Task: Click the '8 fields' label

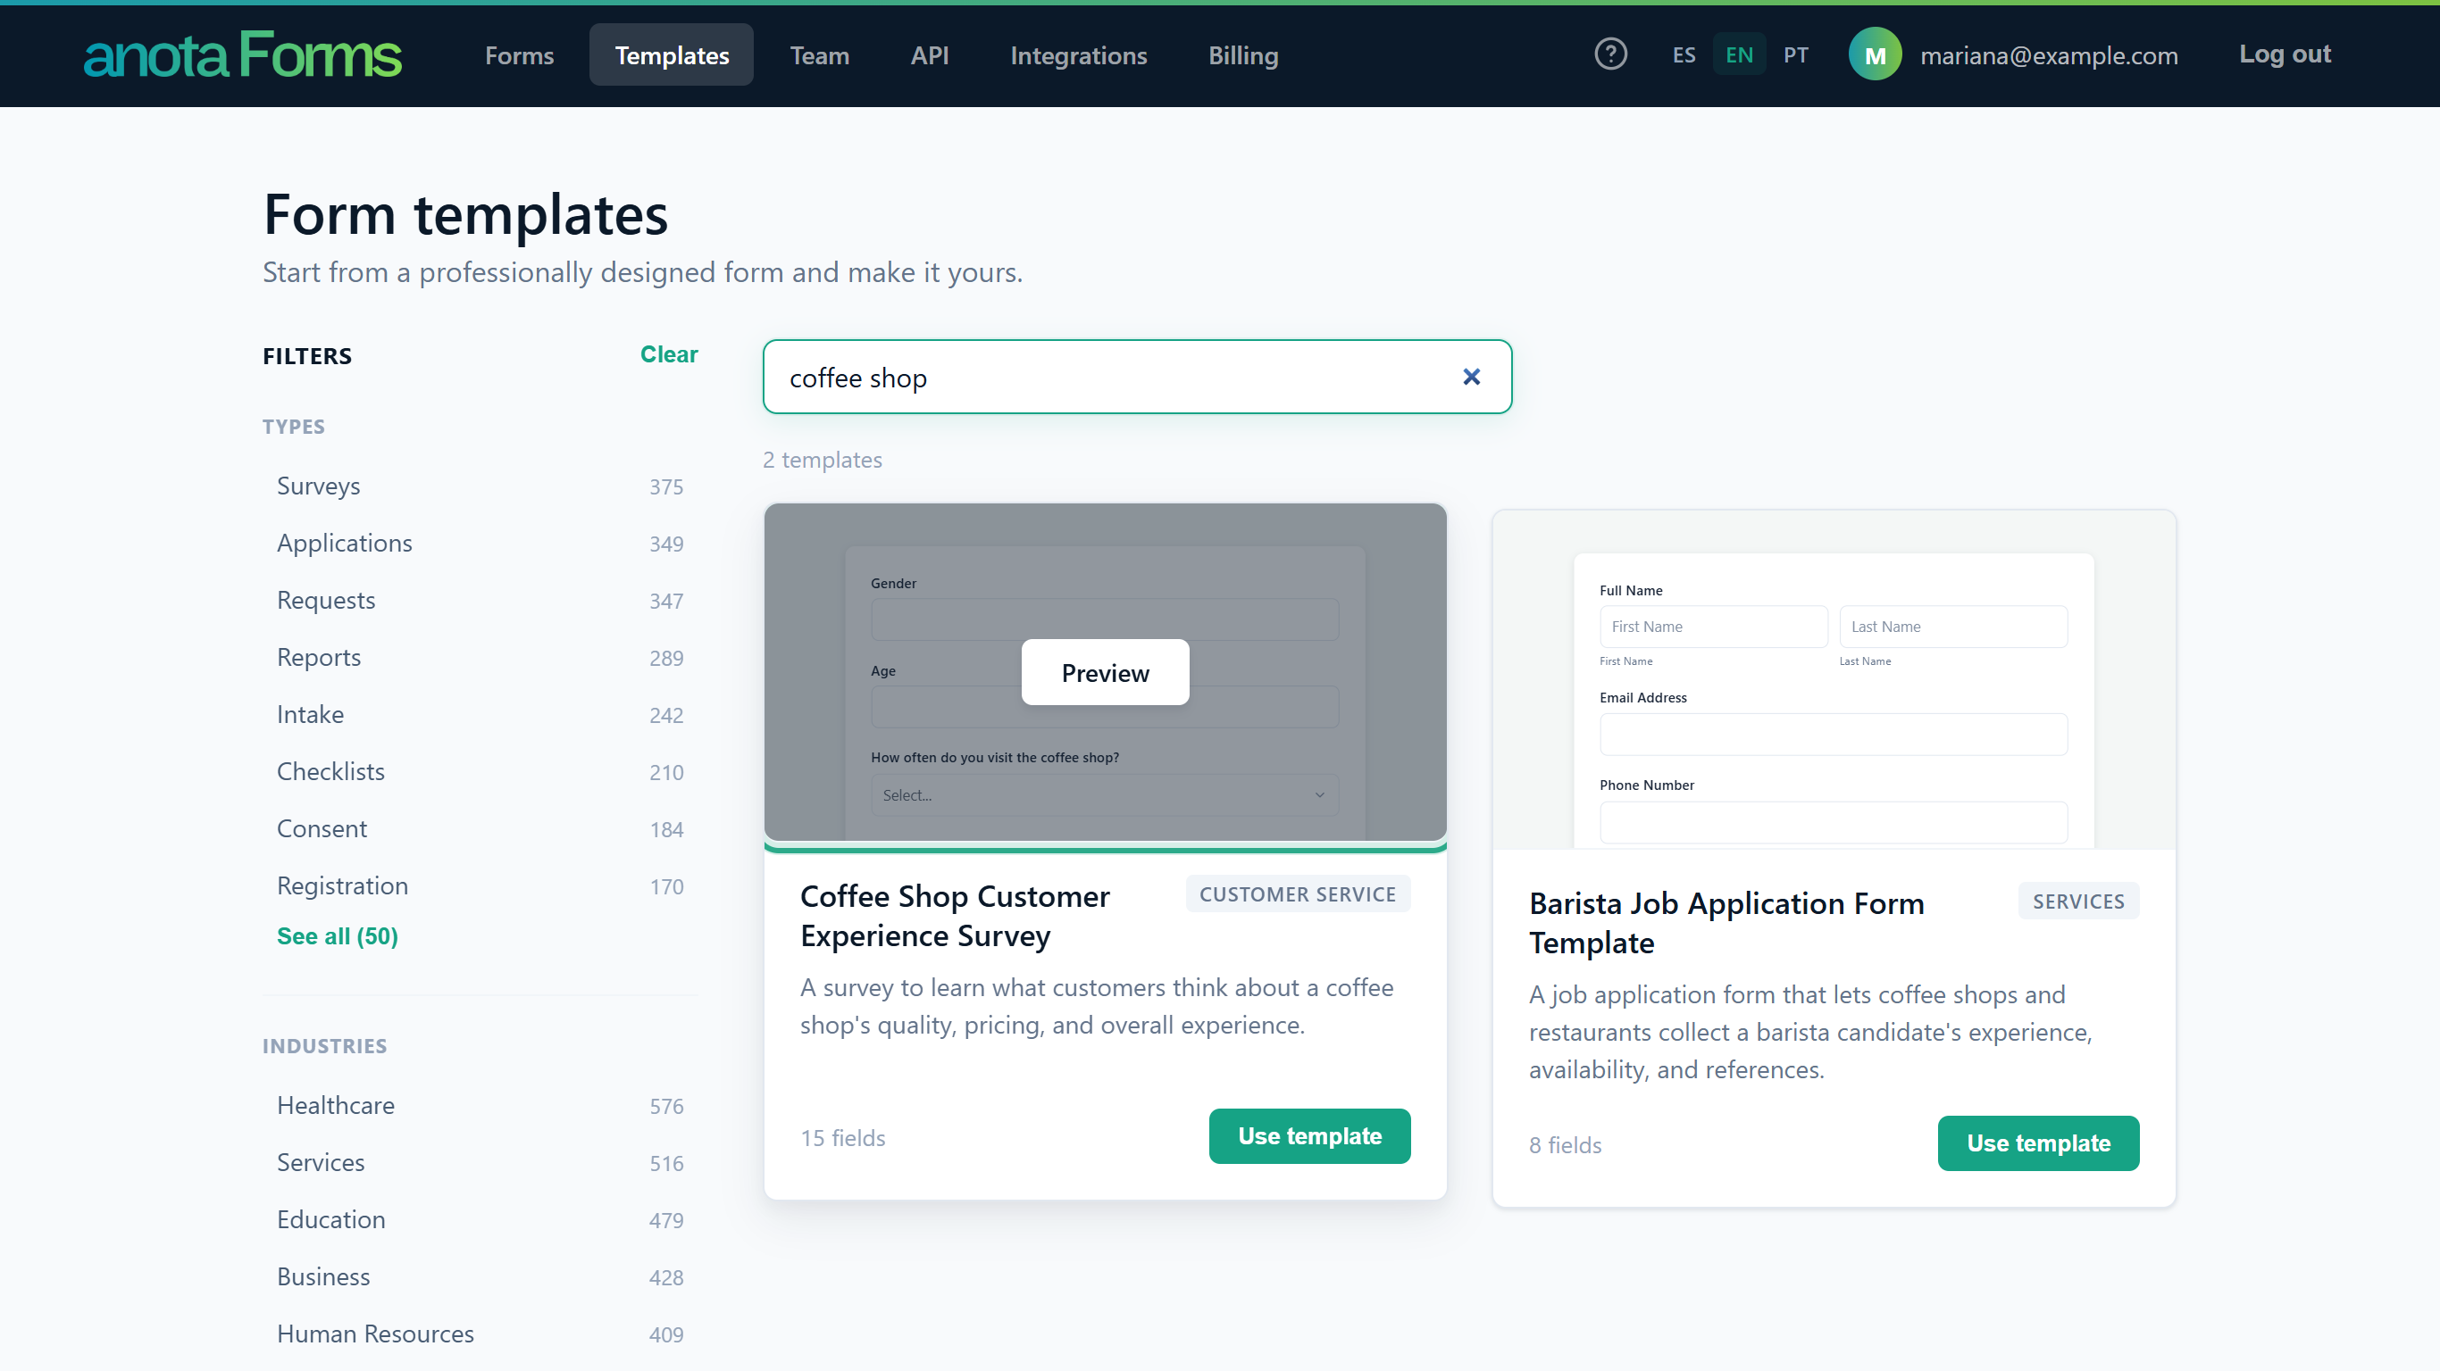Action: 1565,1144
